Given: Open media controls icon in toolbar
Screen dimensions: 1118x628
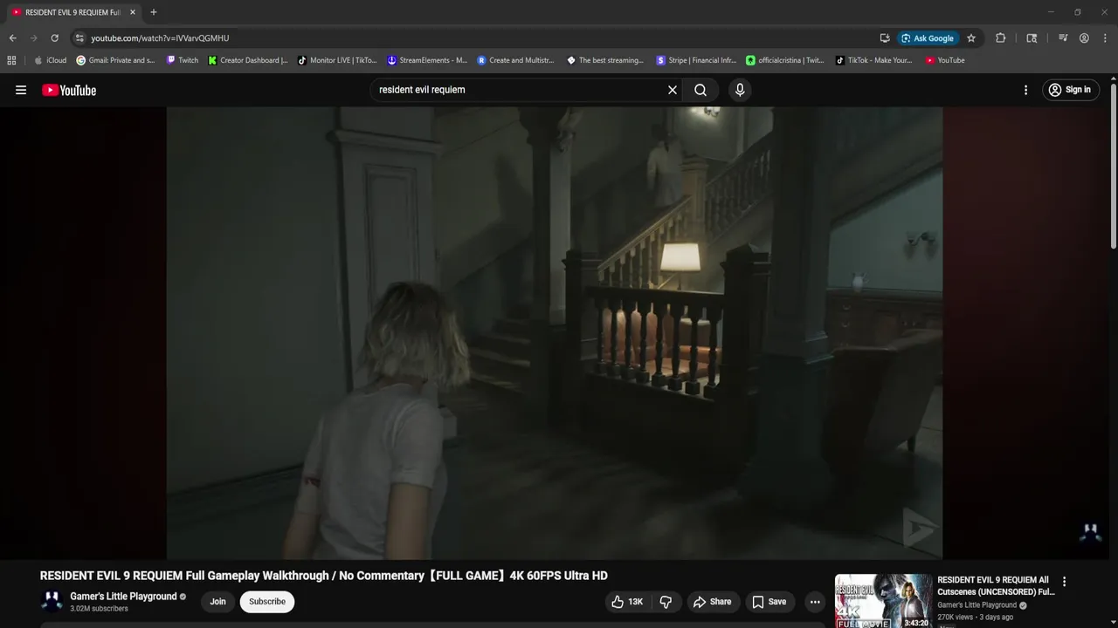Looking at the screenshot, I should 1063,38.
